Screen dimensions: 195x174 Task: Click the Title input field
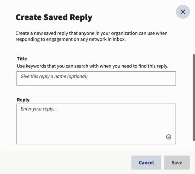pos(96,78)
